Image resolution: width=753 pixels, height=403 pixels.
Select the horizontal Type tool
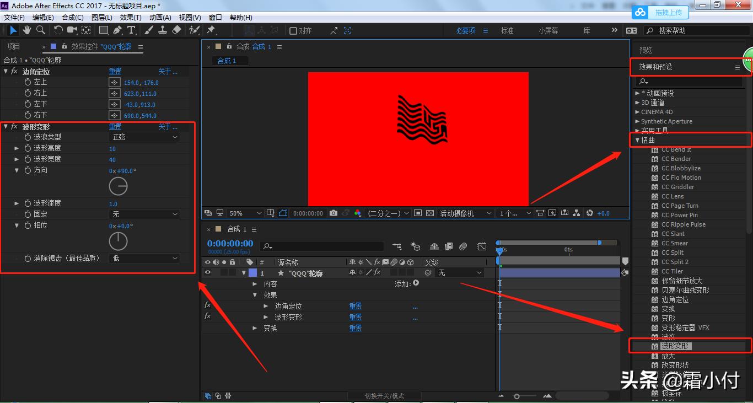click(131, 30)
